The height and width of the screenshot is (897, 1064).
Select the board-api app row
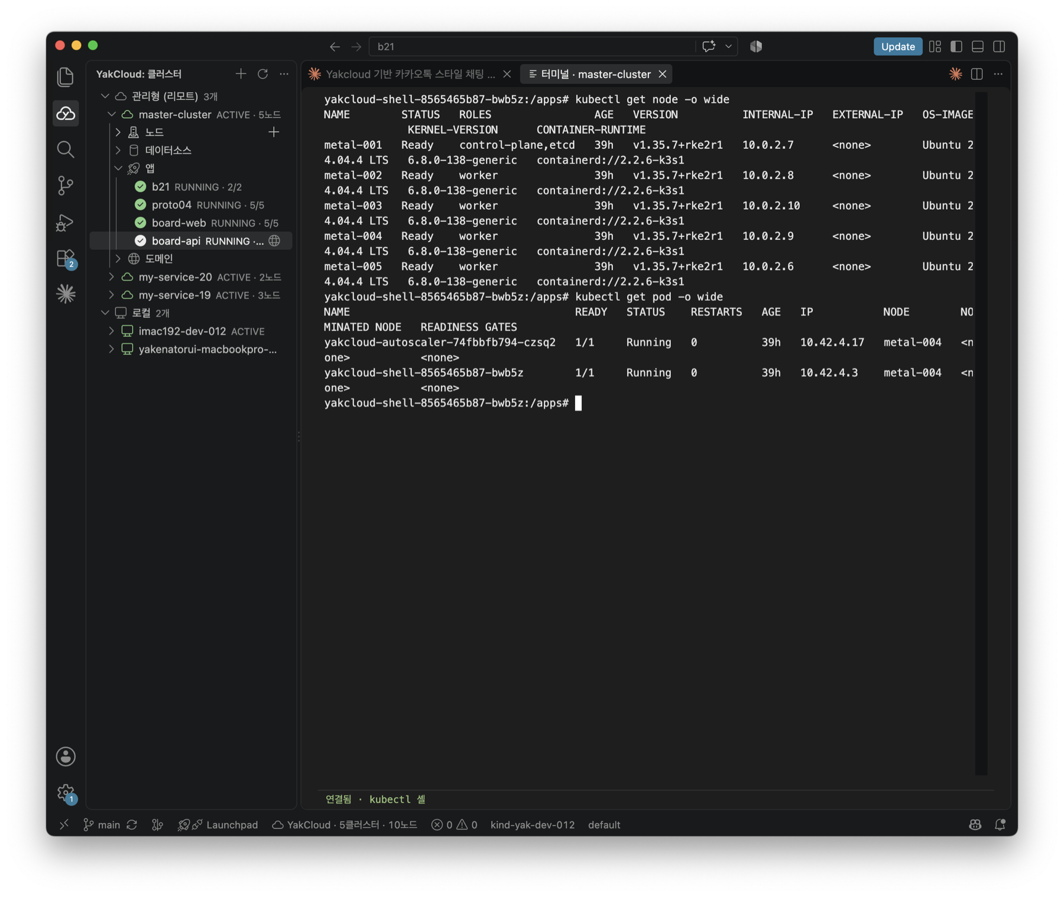tap(191, 240)
